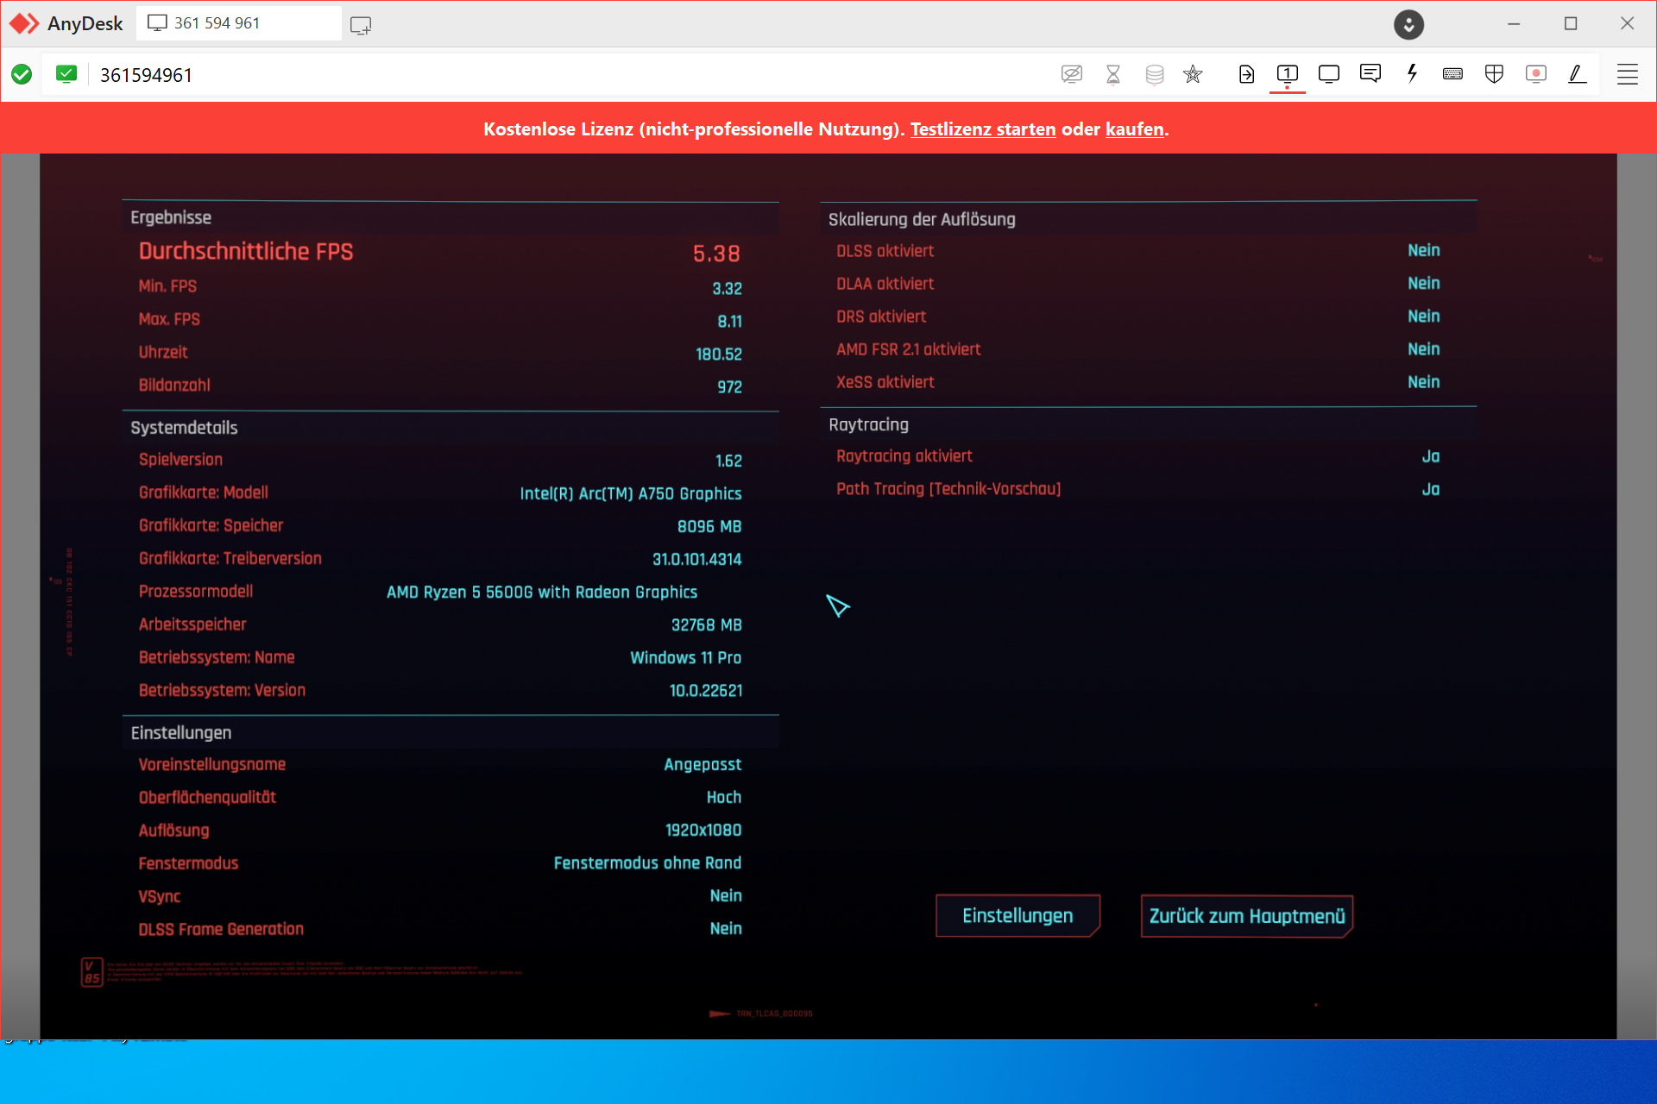Click the kaufen link
This screenshot has width=1657, height=1104.
point(1134,129)
